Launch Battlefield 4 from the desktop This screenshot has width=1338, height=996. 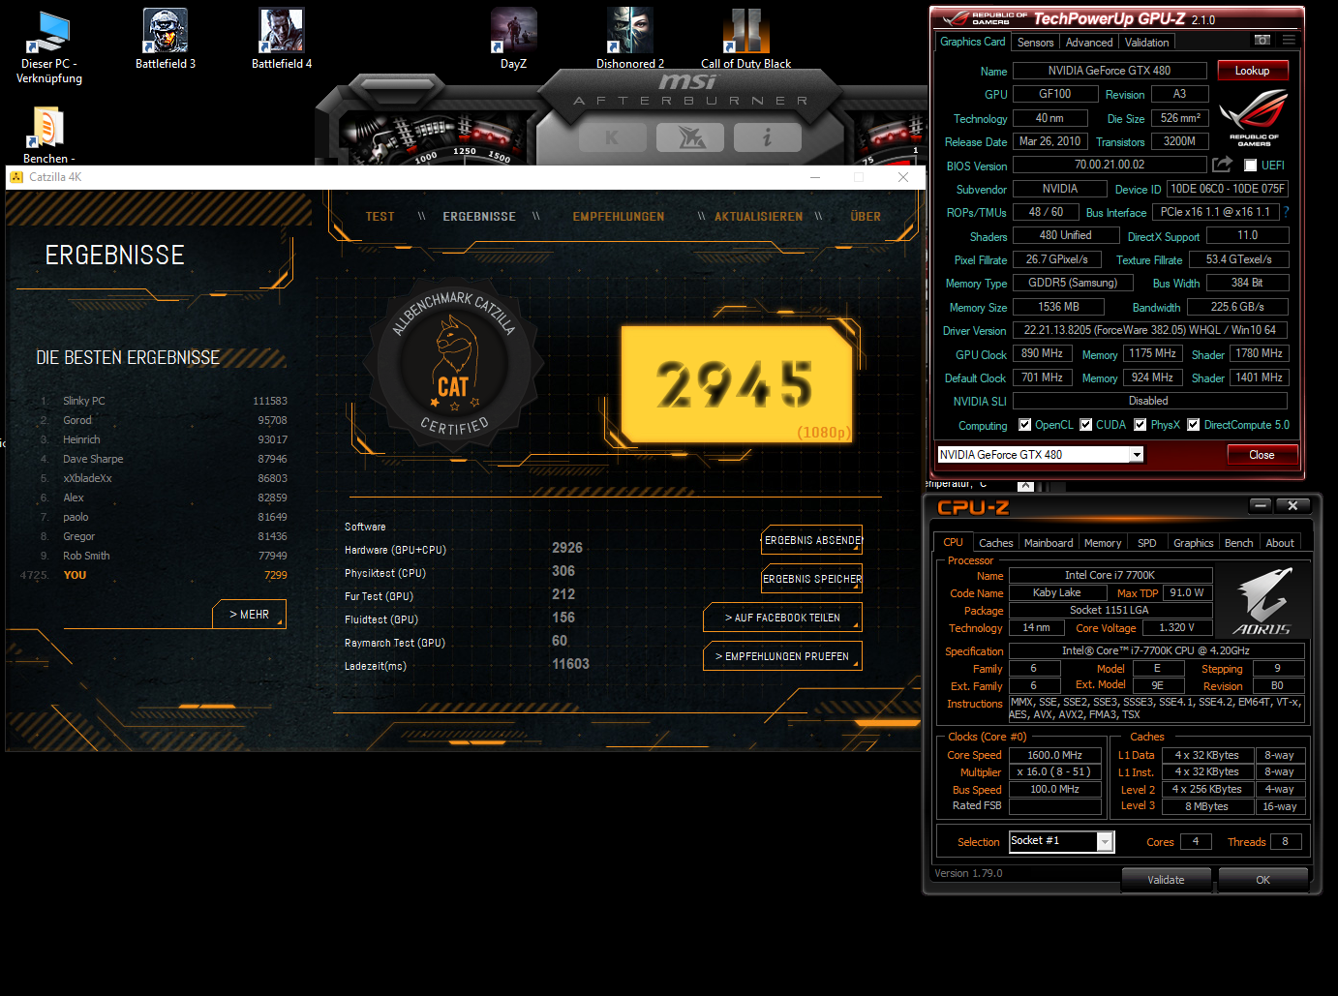[282, 40]
